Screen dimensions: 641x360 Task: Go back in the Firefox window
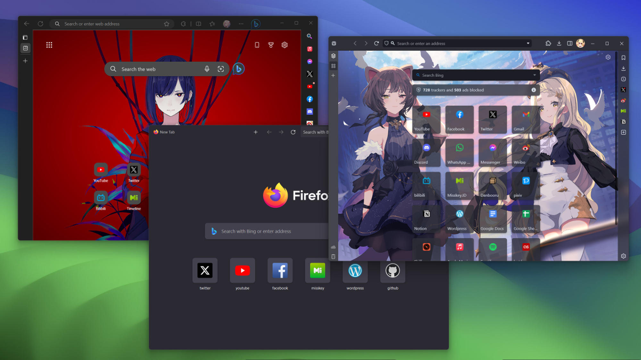[269, 132]
